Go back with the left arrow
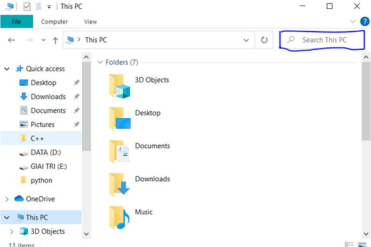 pos(12,40)
